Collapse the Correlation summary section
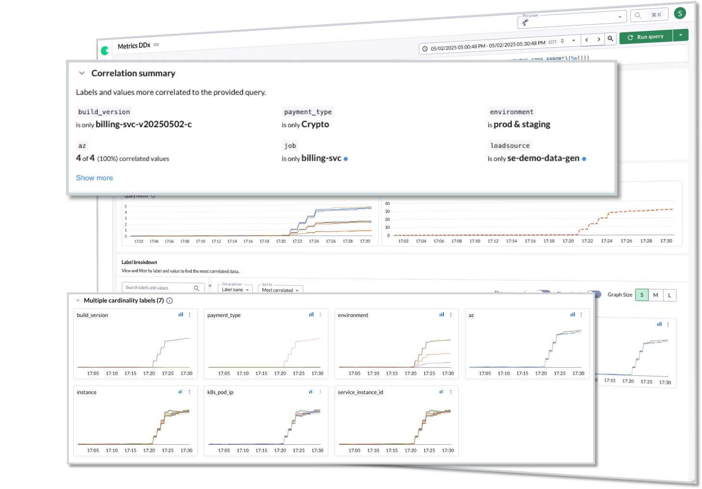Image resolution: width=702 pixels, height=489 pixels. (82, 73)
